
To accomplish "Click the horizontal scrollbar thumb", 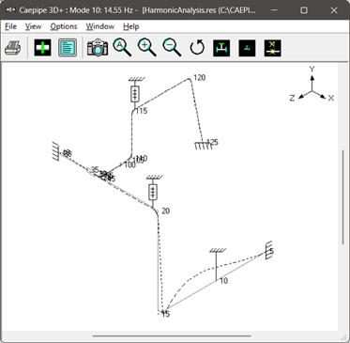I will point(172,336).
